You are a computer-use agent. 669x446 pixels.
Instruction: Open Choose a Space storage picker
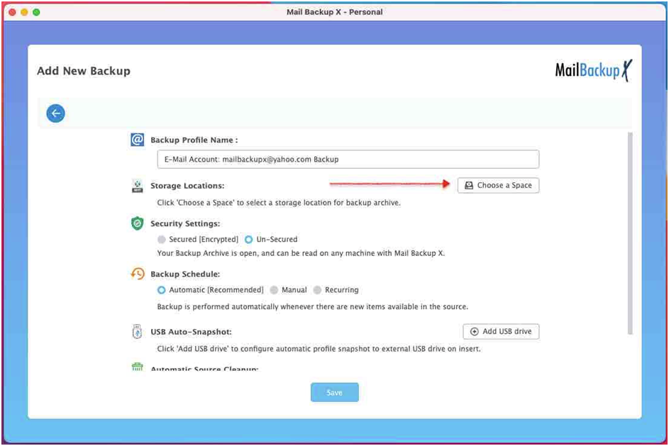[x=498, y=185]
